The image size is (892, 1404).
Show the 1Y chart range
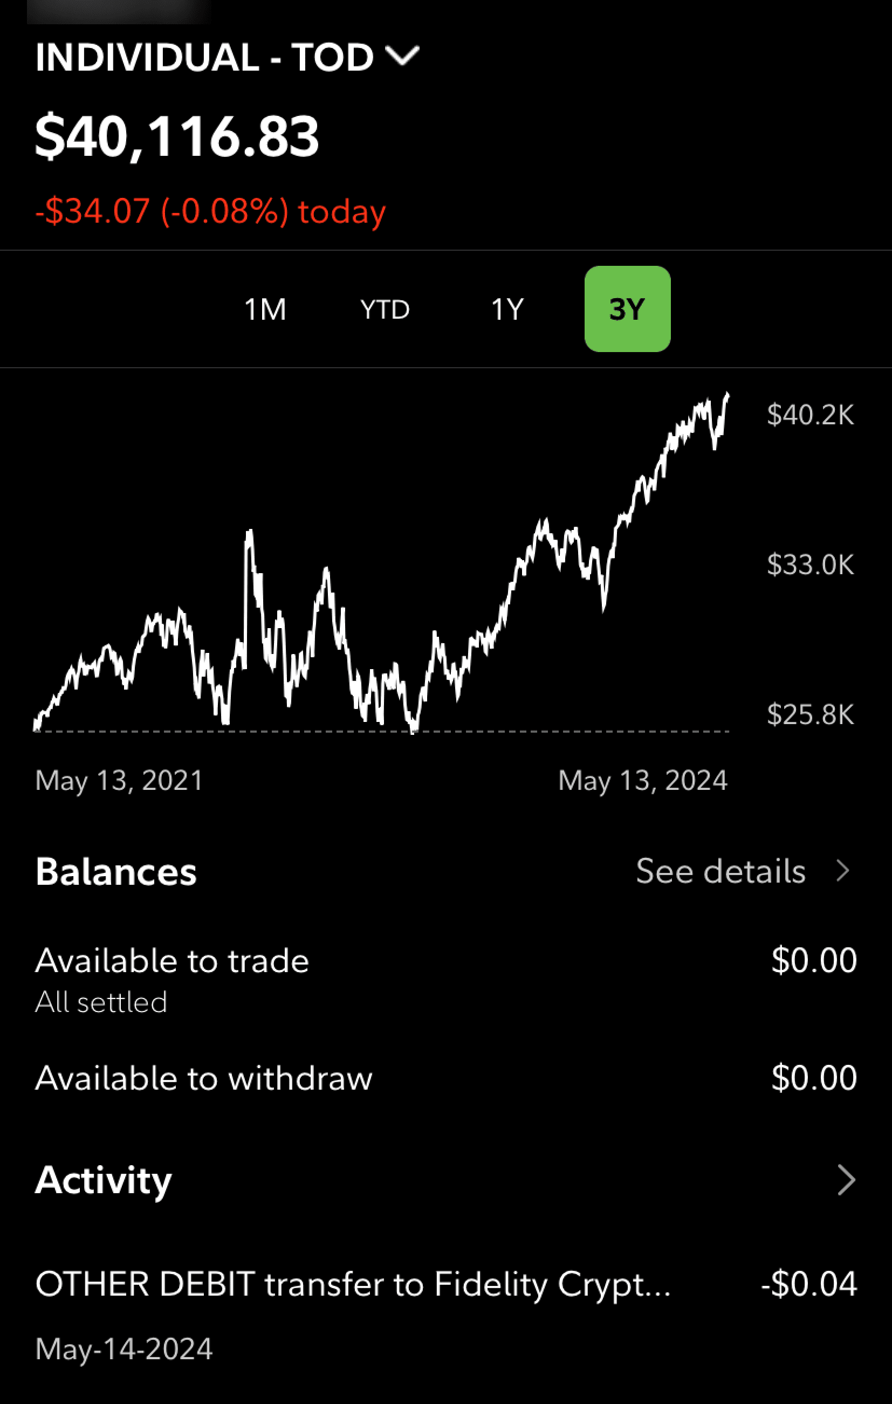(507, 309)
